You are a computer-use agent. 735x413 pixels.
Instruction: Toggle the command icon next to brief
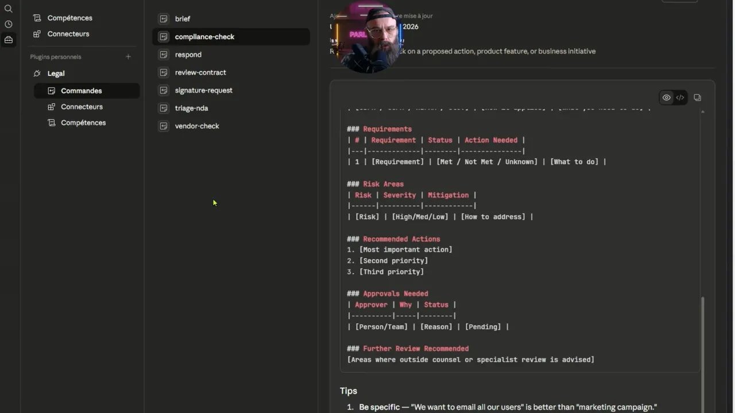tap(164, 18)
